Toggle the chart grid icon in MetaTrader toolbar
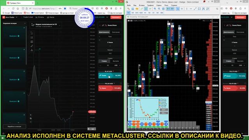Image resolution: width=249 pixels, height=140 pixels. click(x=163, y=9)
